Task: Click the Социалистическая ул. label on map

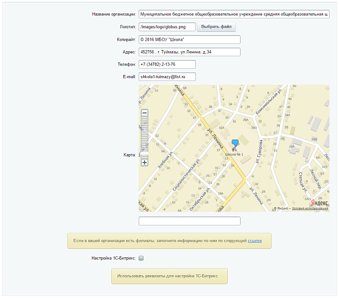Action: pos(186,176)
